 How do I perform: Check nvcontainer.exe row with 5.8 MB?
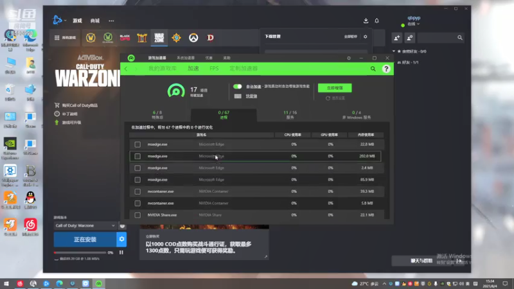point(137,204)
